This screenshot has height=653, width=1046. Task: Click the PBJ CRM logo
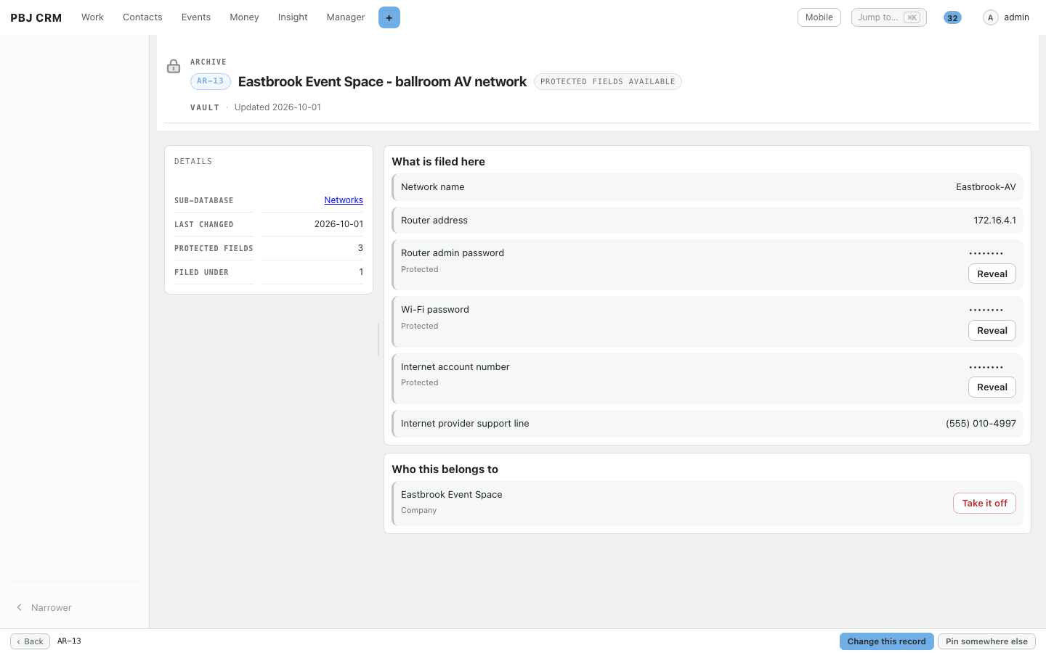[x=36, y=17]
